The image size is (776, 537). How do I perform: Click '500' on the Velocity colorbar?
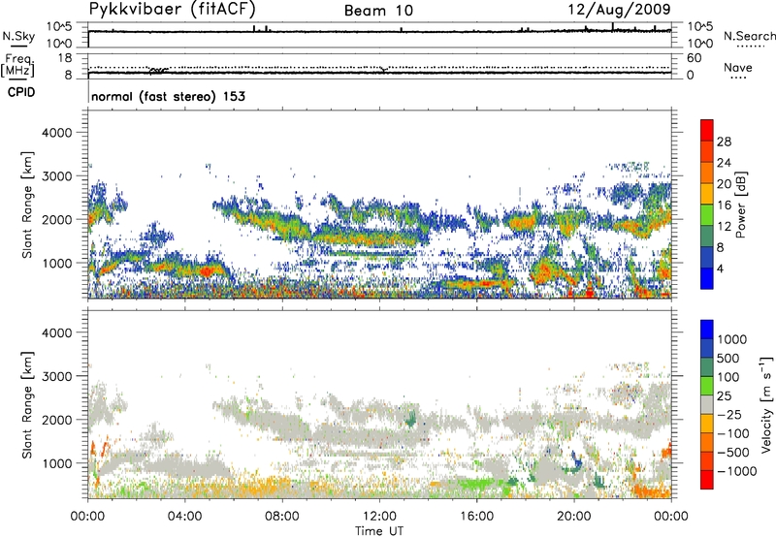point(728,358)
